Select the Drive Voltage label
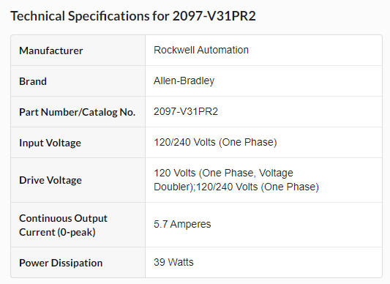 (50, 180)
